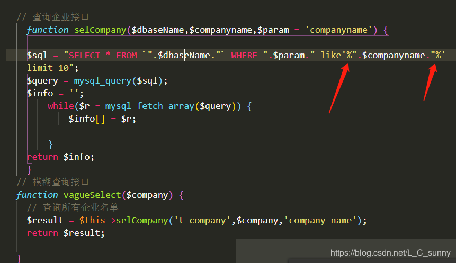Click the SELECT keyword in the SQL string

(84, 56)
